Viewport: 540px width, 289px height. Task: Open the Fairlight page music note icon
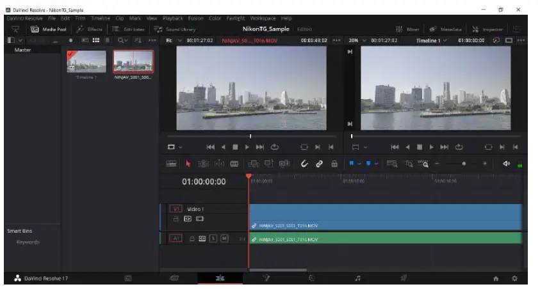[357, 279]
